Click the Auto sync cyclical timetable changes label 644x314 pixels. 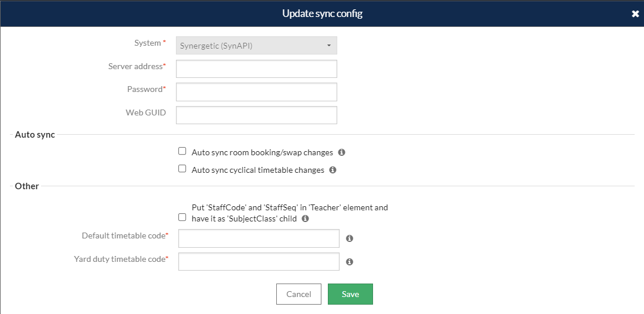[x=257, y=170]
